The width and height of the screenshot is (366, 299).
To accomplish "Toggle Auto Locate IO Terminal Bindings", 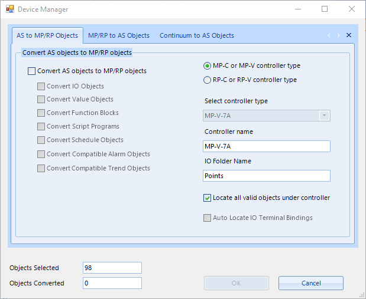I will click(x=207, y=218).
